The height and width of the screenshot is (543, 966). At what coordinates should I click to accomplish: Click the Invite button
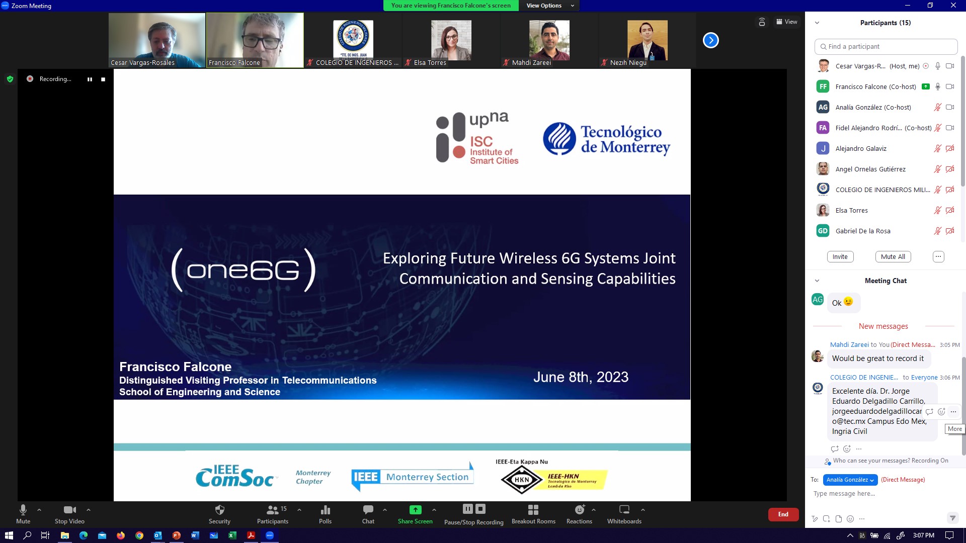click(840, 256)
